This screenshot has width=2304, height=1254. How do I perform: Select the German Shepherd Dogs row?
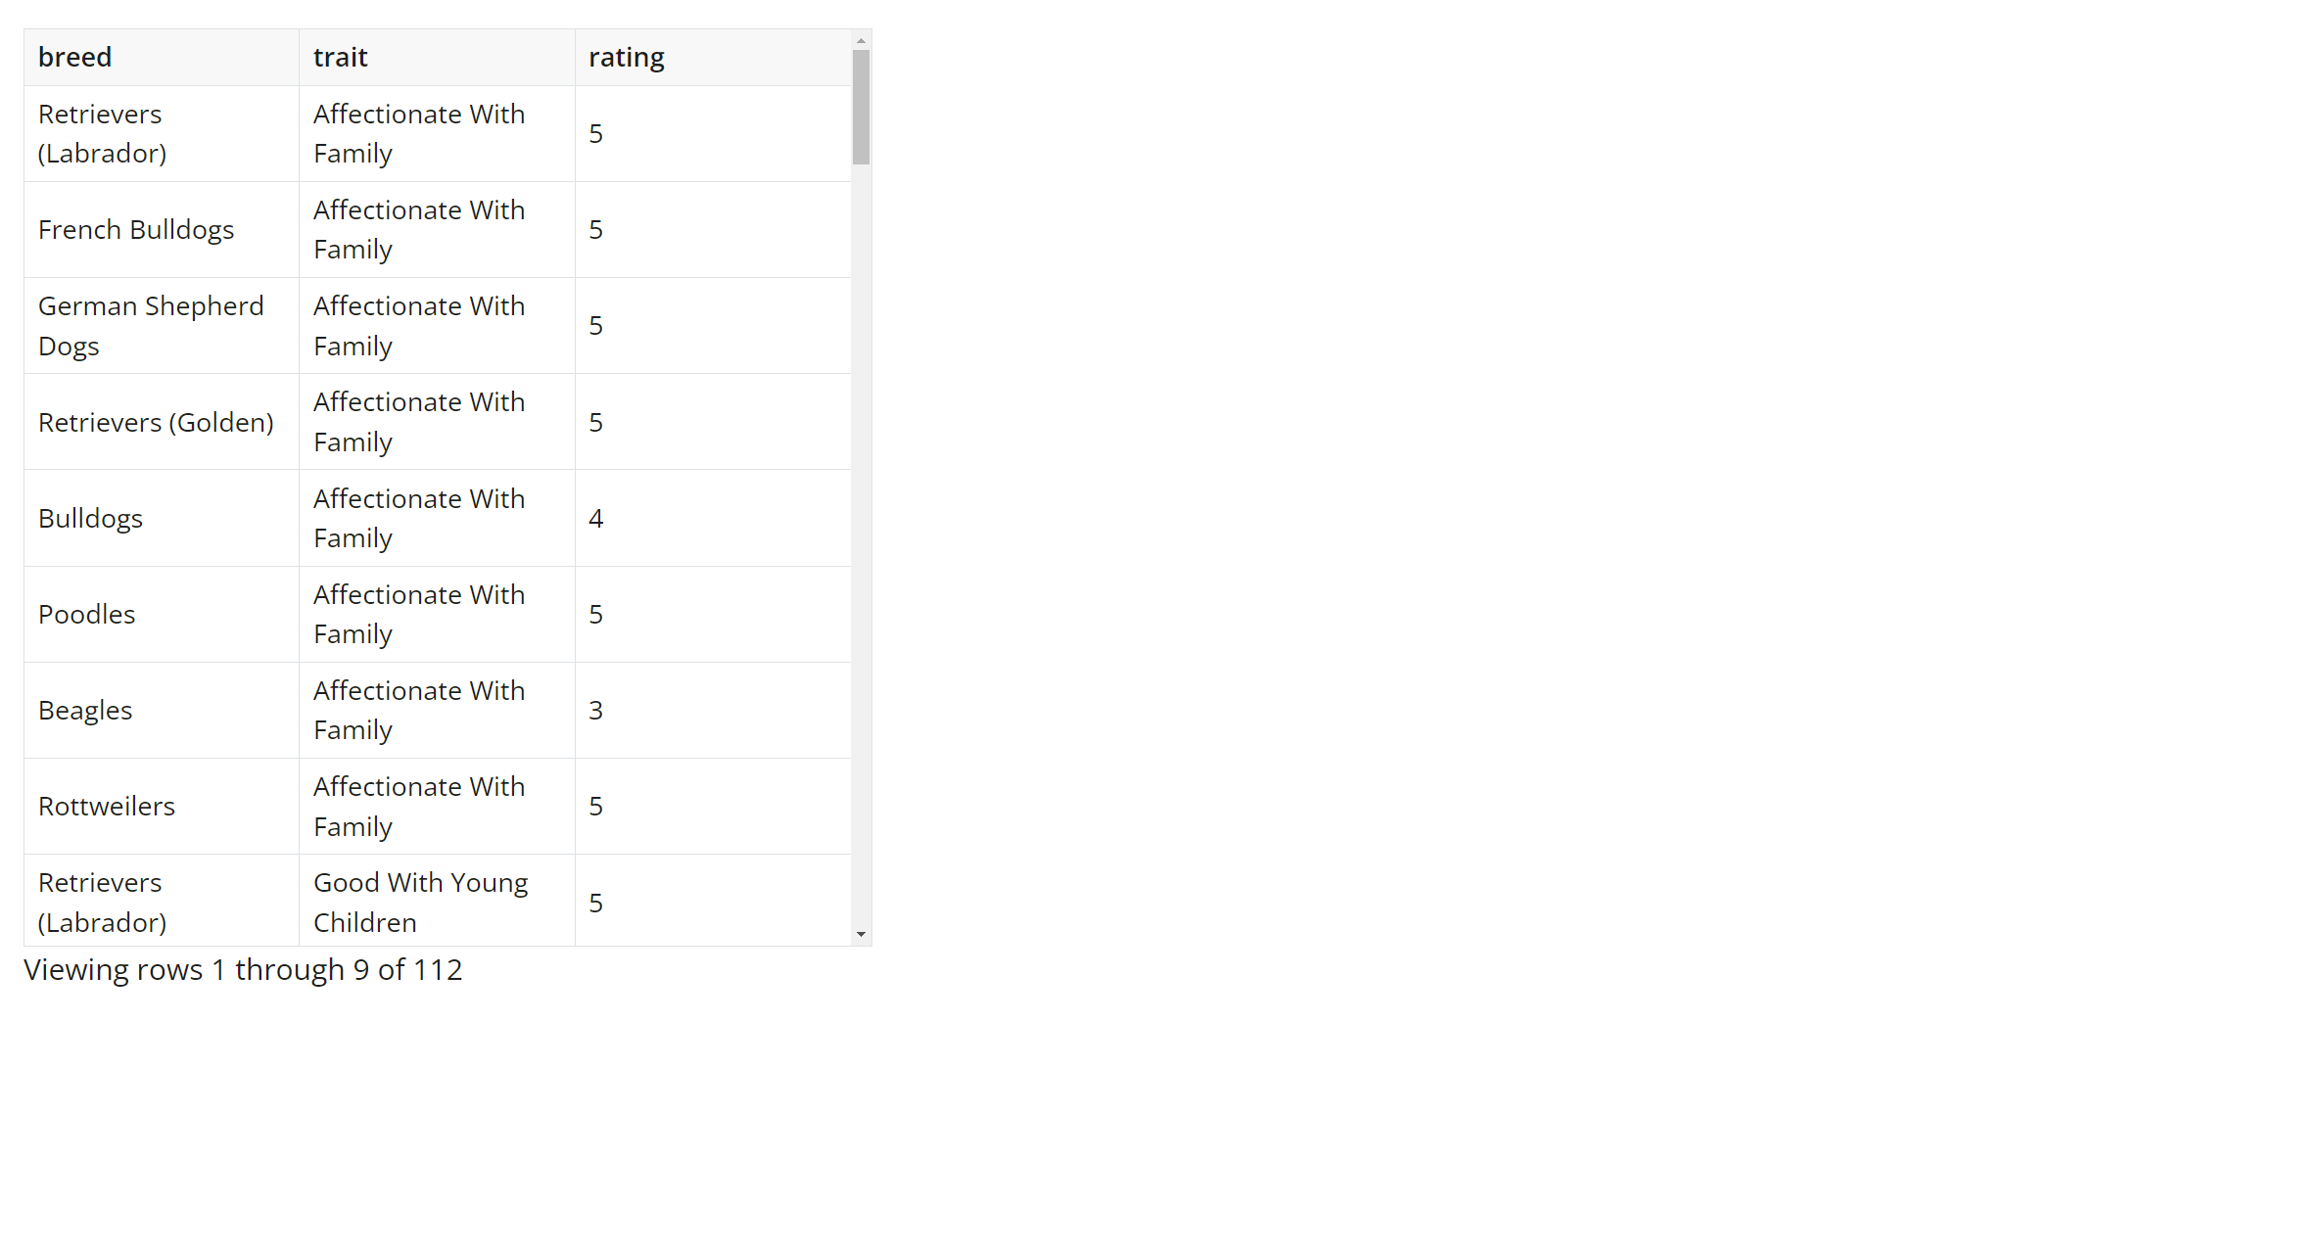point(160,325)
